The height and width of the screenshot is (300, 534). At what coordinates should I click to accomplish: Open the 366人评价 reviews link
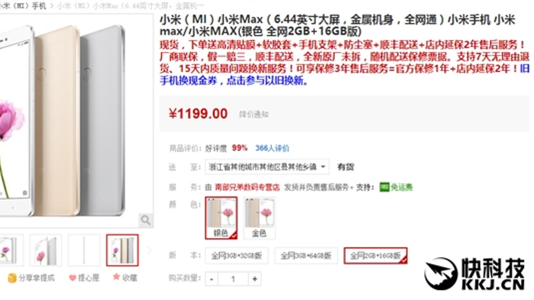click(272, 148)
